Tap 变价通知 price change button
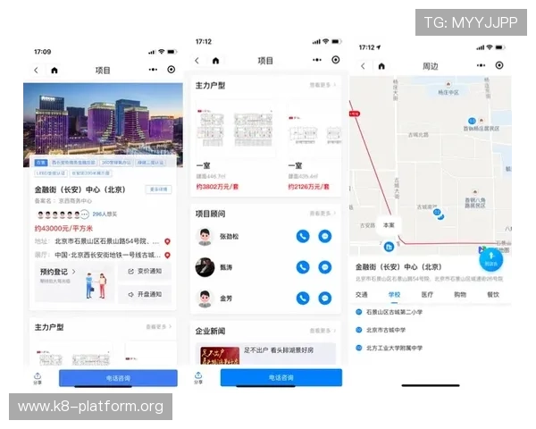 pos(145,272)
